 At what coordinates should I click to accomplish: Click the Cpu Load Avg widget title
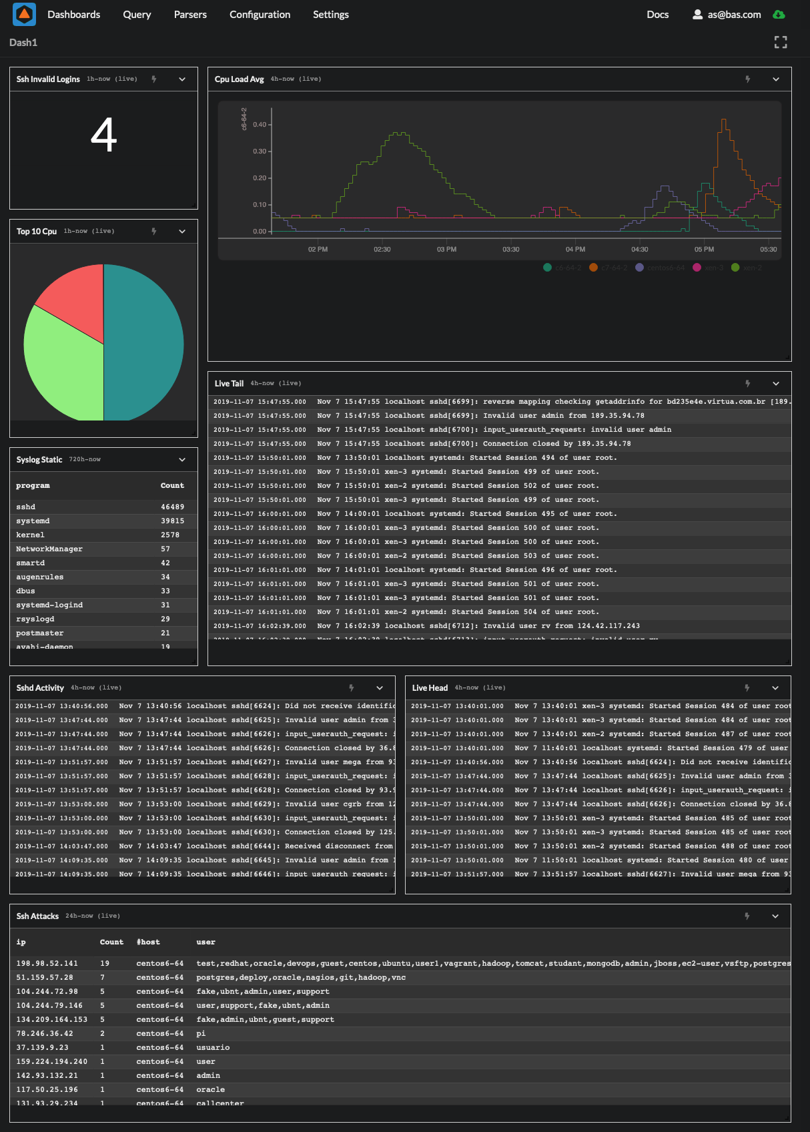coord(240,79)
